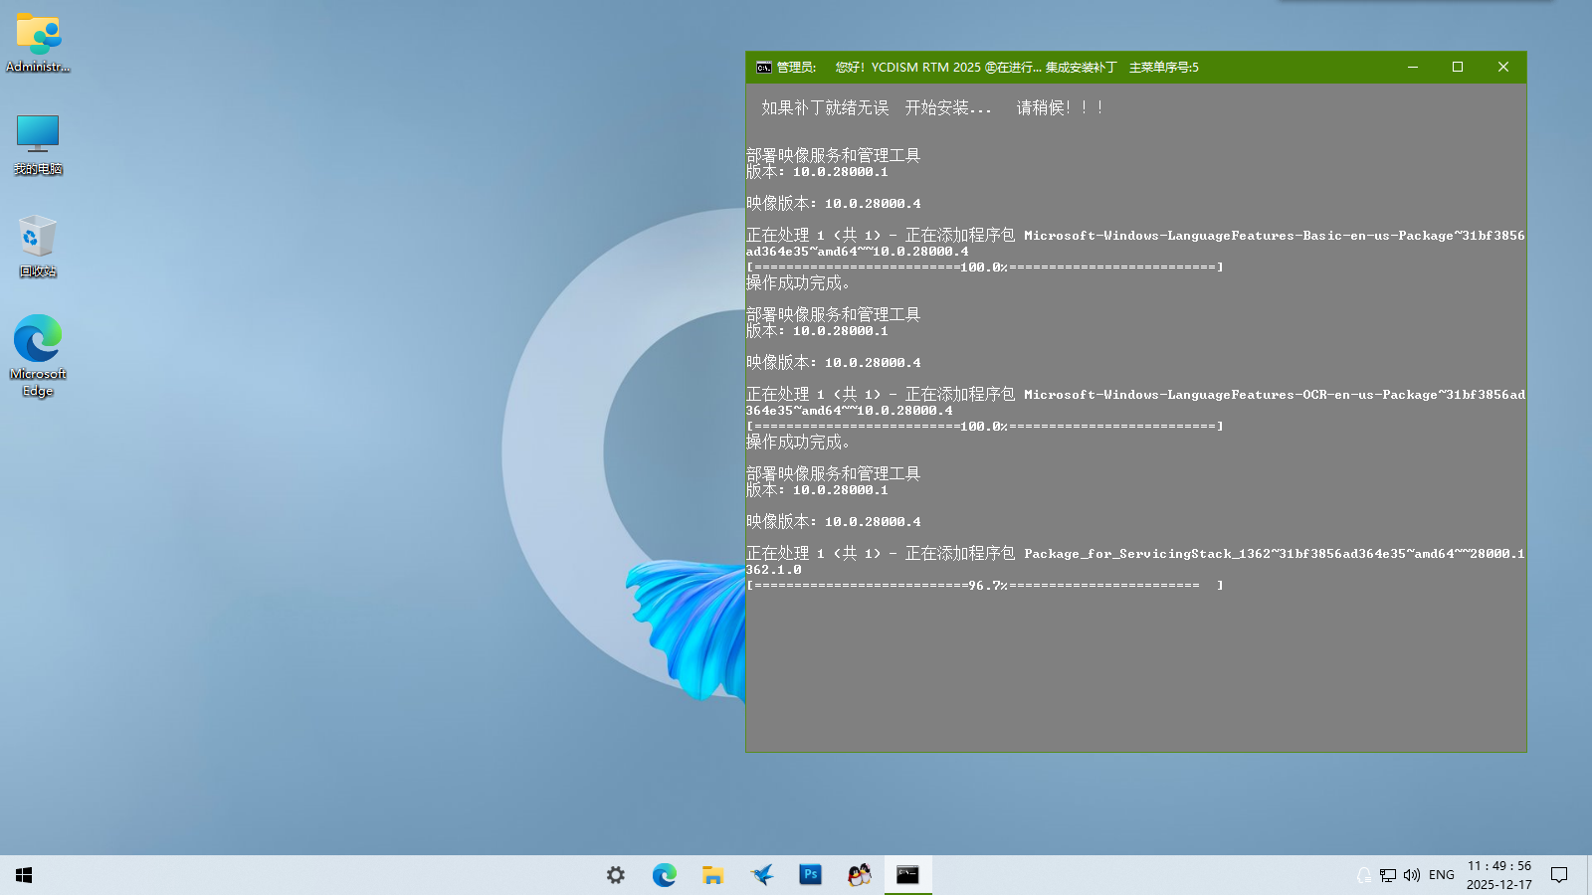Image resolution: width=1592 pixels, height=895 pixels.
Task: Click the 100.0% bar below the OCR-en-us package
Action: [x=985, y=427]
